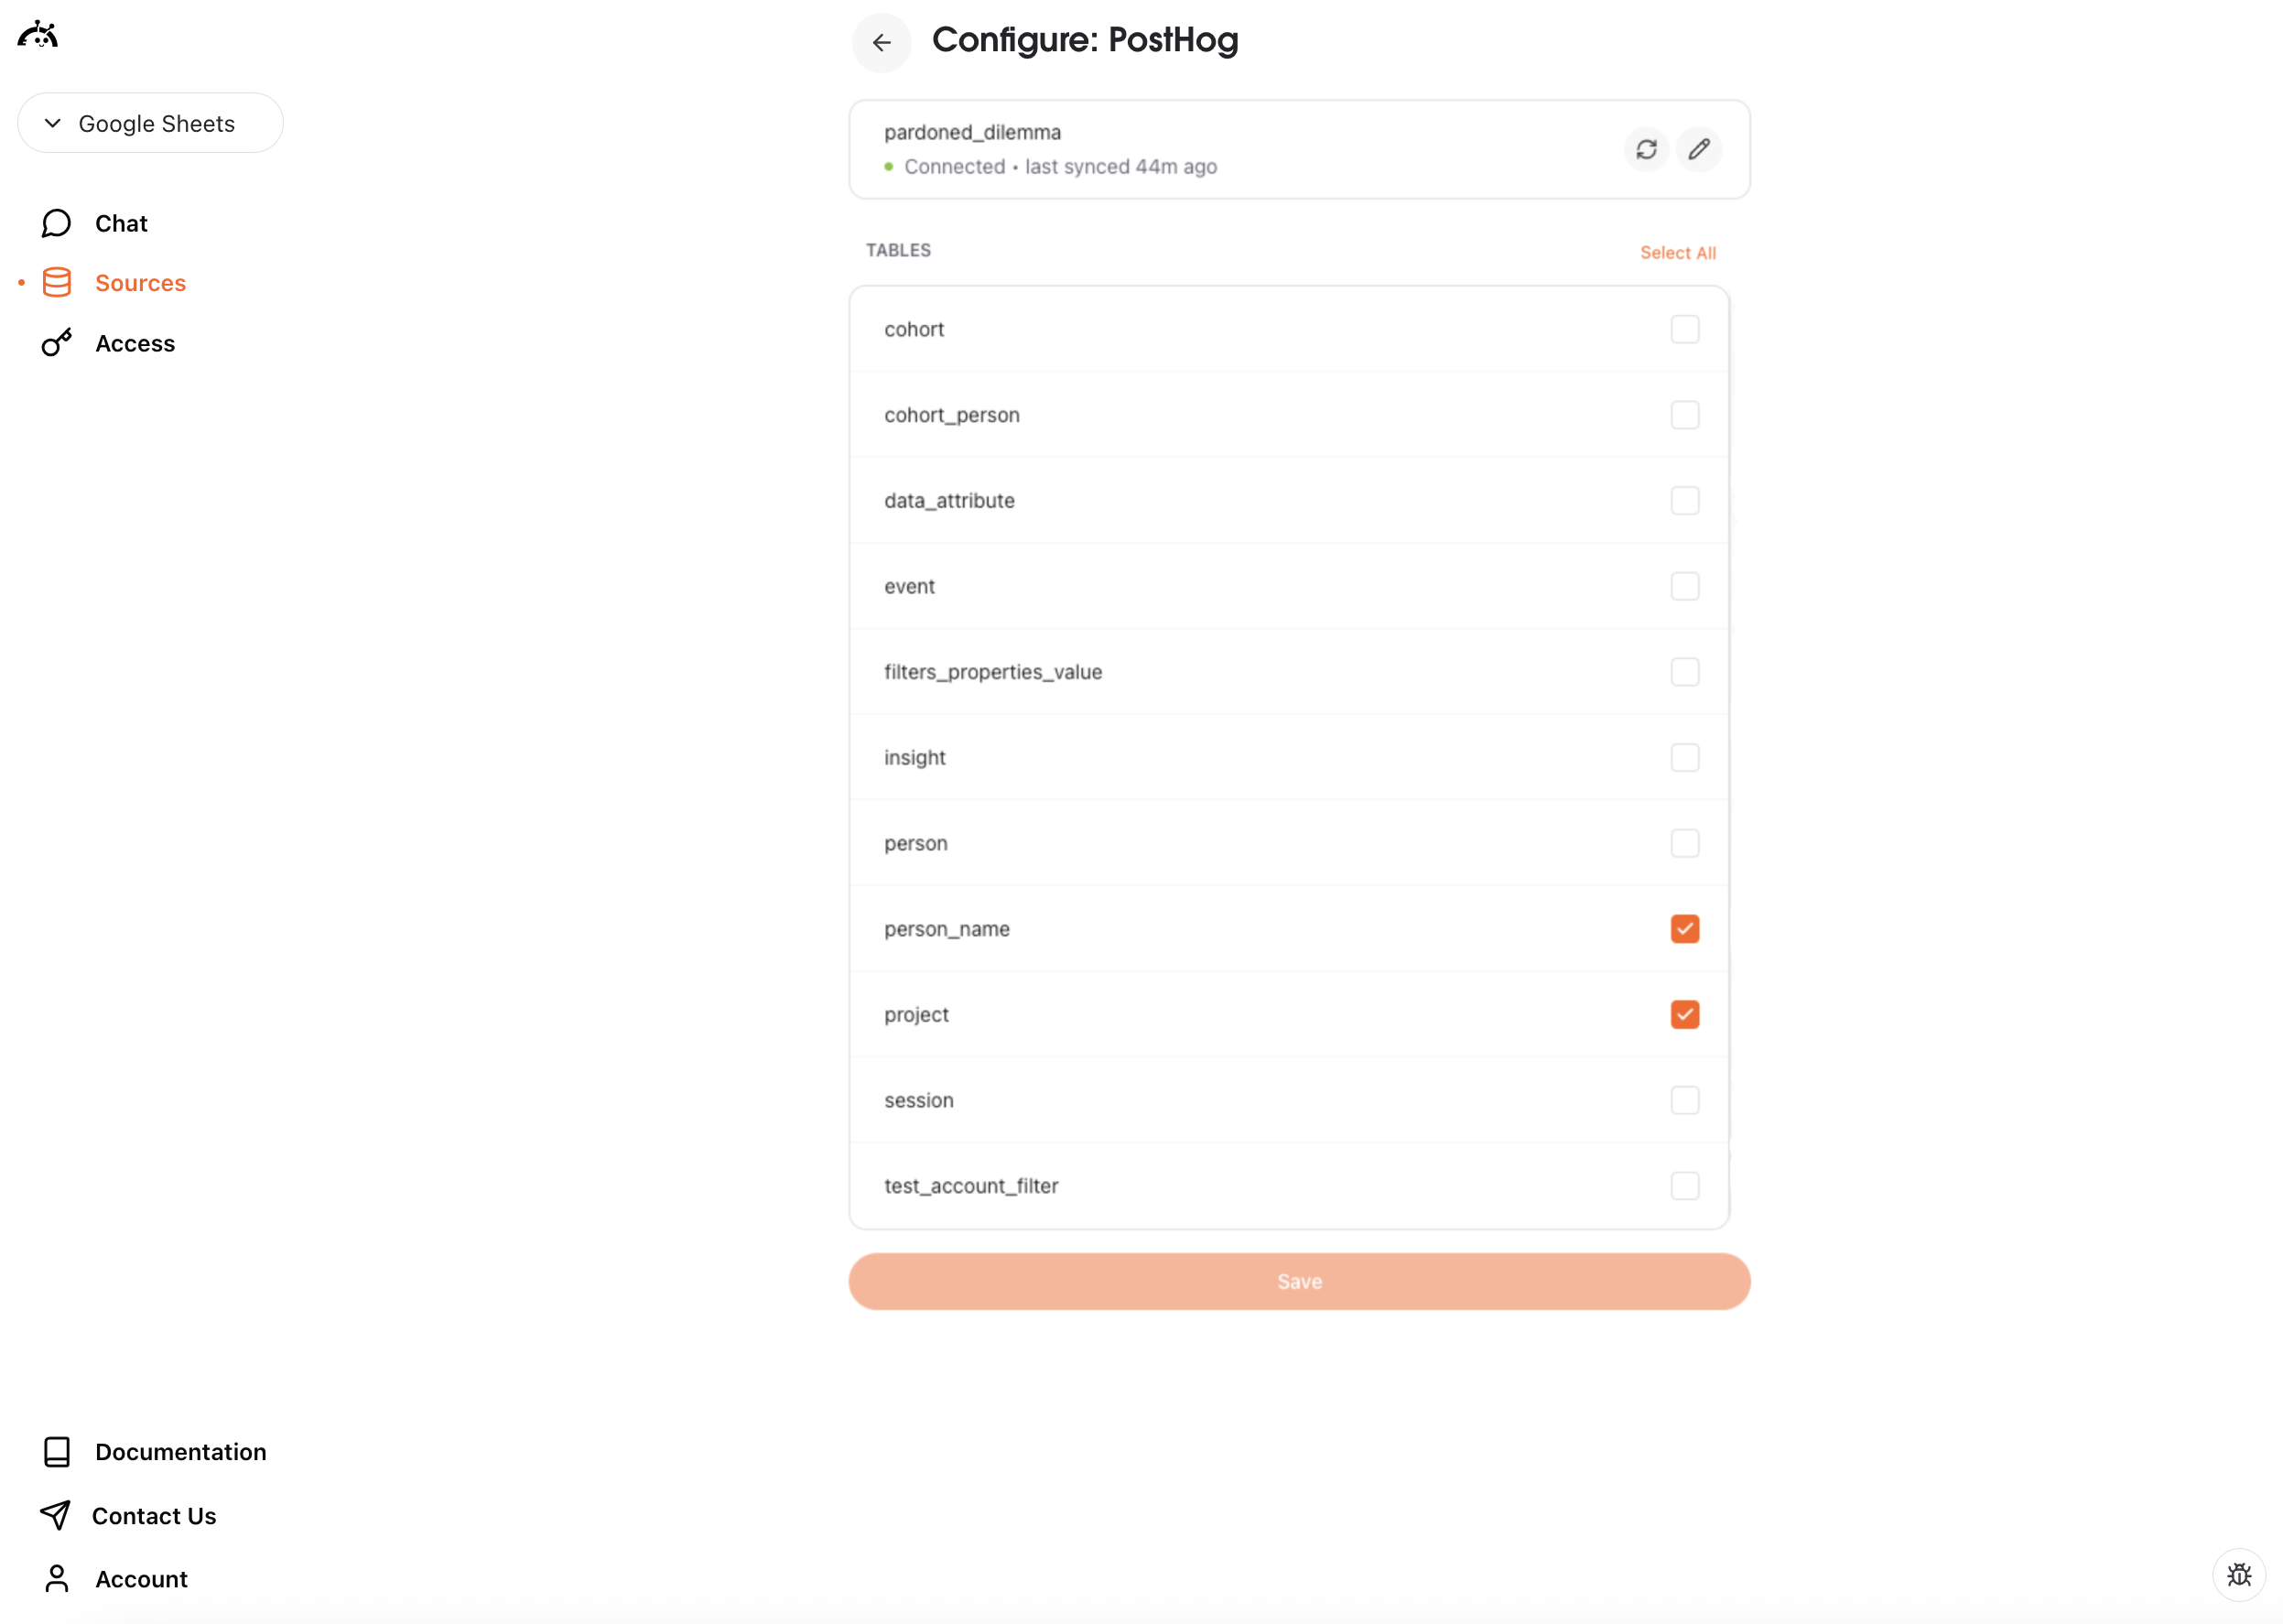Open the bug report tool
The height and width of the screenshot is (1624, 2283).
(2239, 1575)
